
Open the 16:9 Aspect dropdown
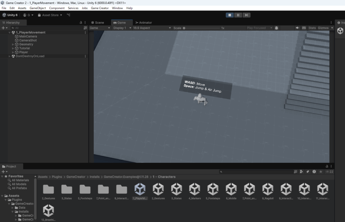(152, 28)
